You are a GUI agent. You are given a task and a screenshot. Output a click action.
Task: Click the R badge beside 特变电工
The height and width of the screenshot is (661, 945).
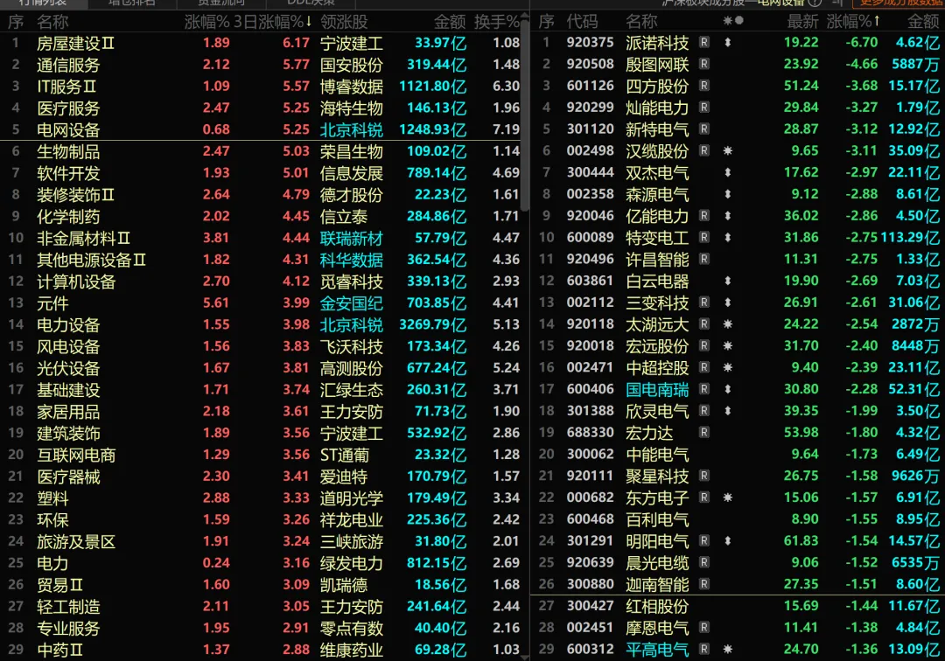[x=703, y=237]
